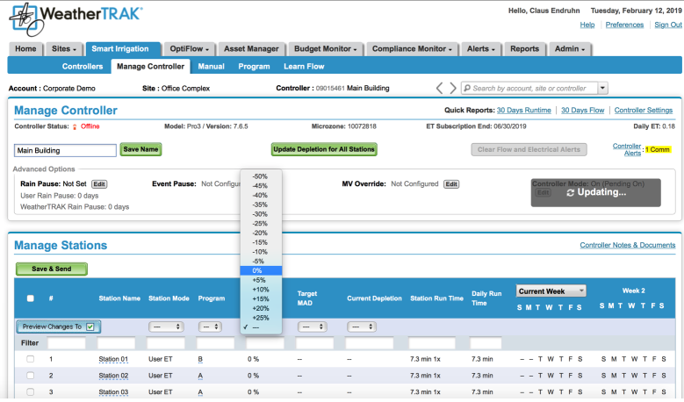
Task: Open Controller Notes & Documents link
Action: (x=627, y=245)
